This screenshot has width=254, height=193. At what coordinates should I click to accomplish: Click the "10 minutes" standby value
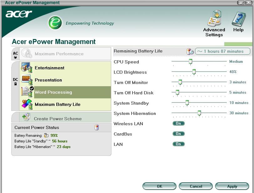(239, 103)
